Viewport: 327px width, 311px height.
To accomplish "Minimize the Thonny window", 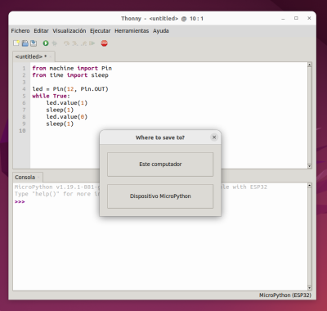I will pos(283,19).
